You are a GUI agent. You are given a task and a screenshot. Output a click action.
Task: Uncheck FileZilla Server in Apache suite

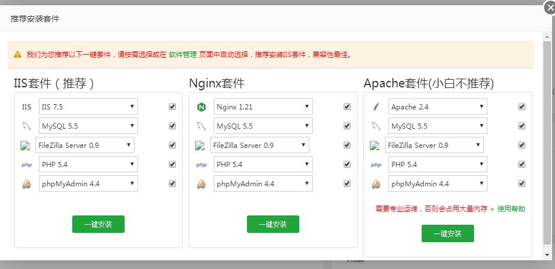coord(522,145)
